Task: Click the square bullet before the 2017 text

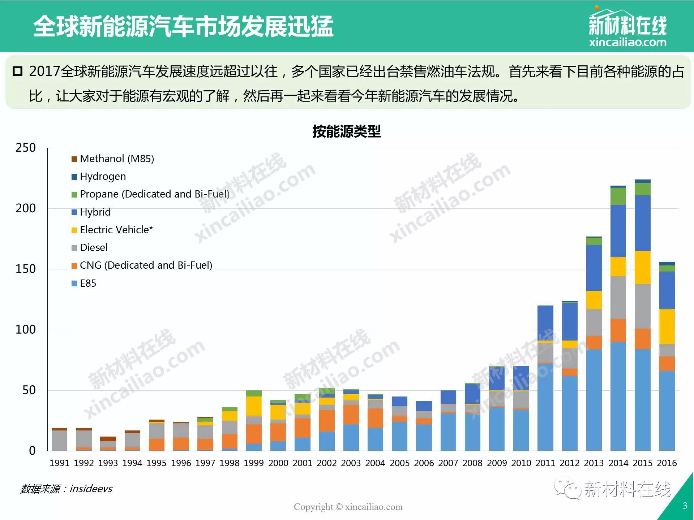Action: tap(17, 71)
